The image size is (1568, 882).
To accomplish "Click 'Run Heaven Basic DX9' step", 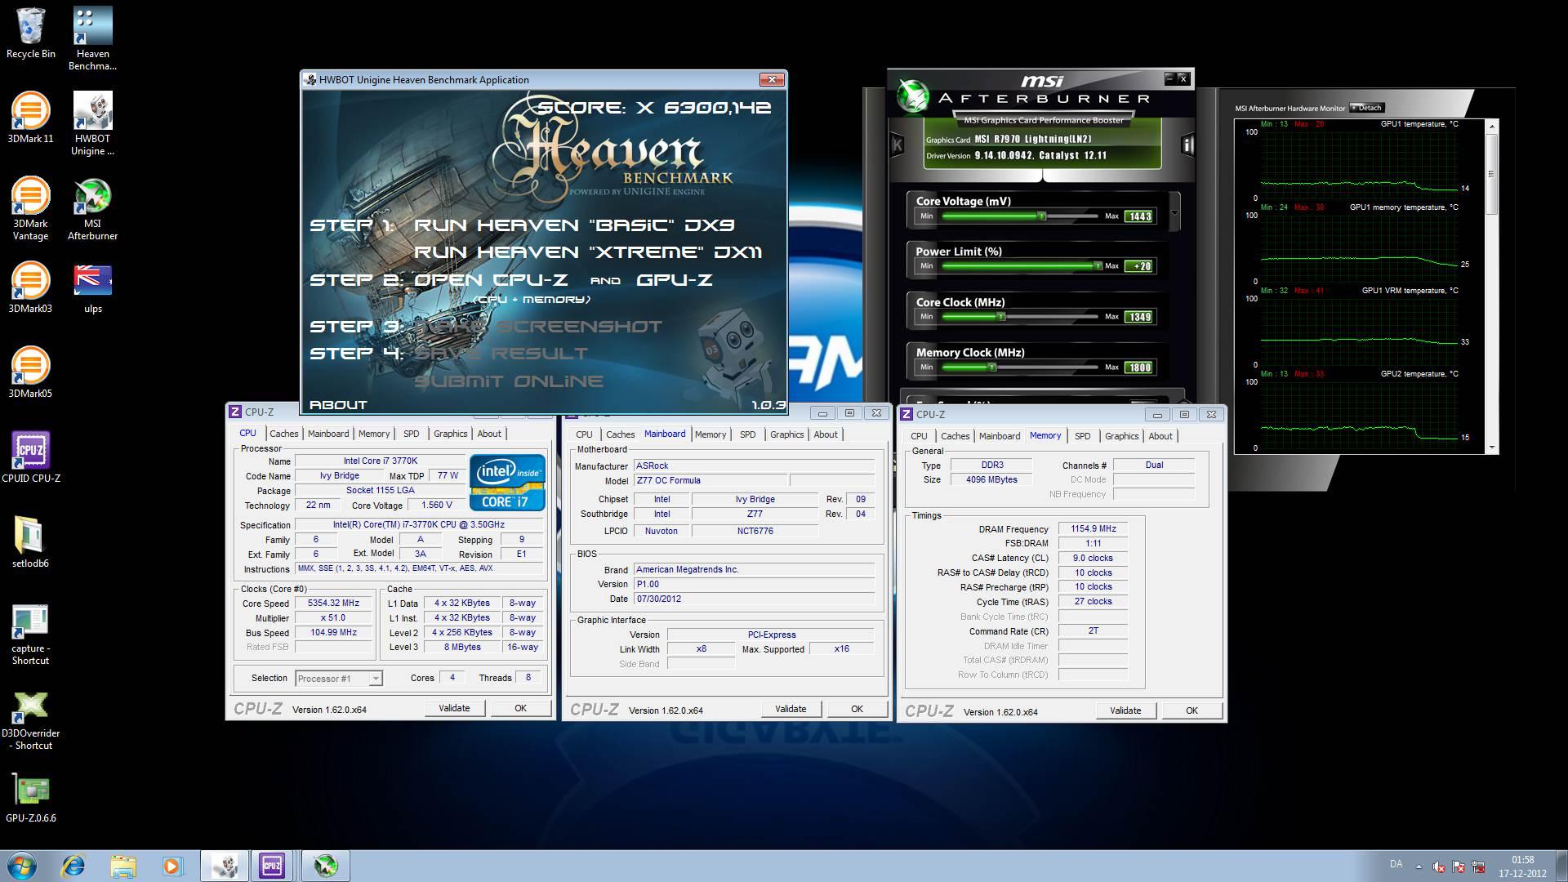I will pos(574,225).
